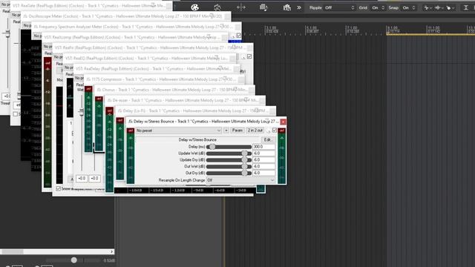Toggle bypass checkbox in ReaFir window
This screenshot has width=475, height=267.
(249, 56)
